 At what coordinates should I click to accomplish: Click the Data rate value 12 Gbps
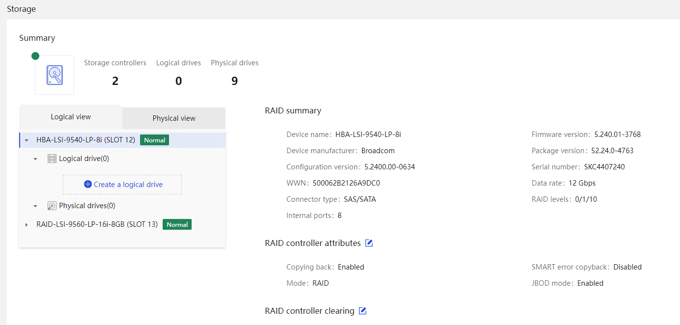pyautogui.click(x=582, y=183)
